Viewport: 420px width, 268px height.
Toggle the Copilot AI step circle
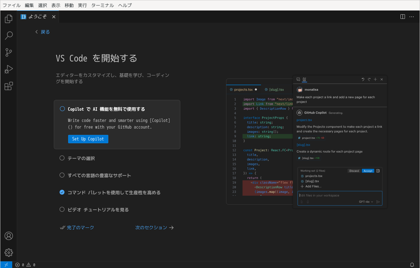tap(62, 109)
